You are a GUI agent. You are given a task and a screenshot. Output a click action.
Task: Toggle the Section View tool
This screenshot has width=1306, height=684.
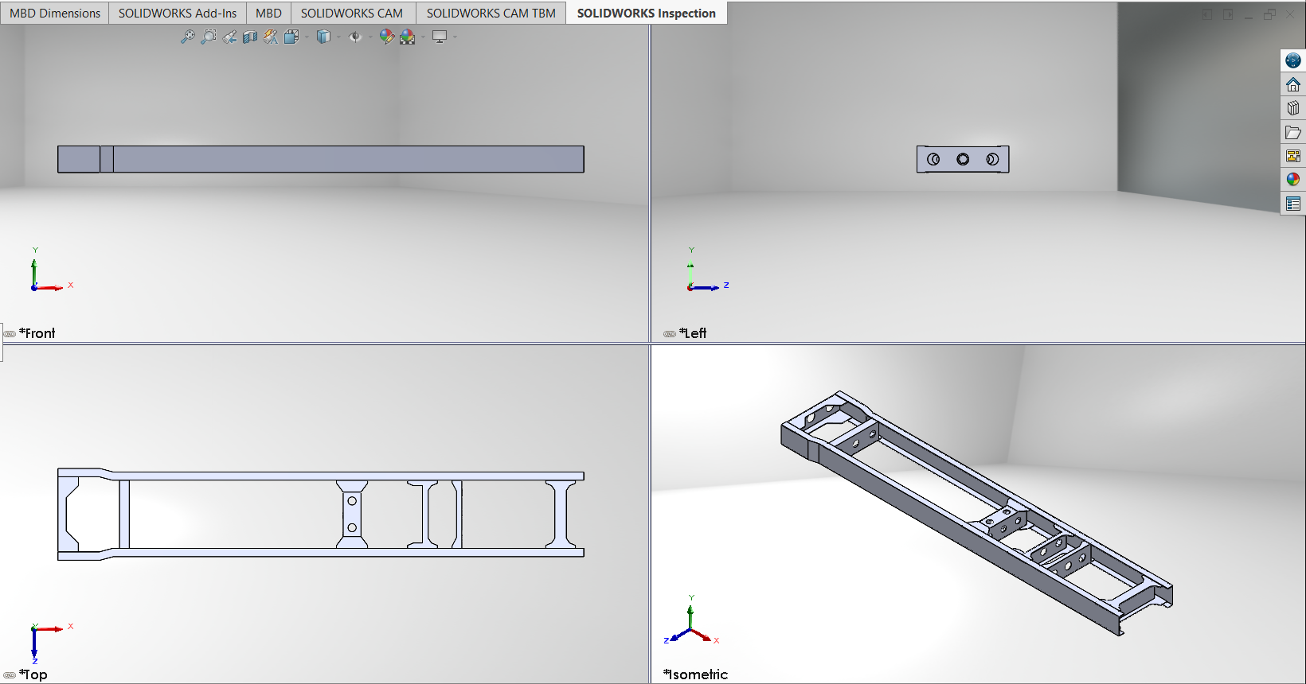tap(250, 37)
